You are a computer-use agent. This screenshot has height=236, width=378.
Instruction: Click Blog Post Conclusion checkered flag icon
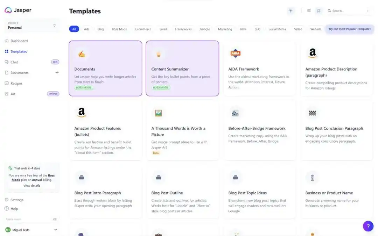pyautogui.click(x=312, y=113)
